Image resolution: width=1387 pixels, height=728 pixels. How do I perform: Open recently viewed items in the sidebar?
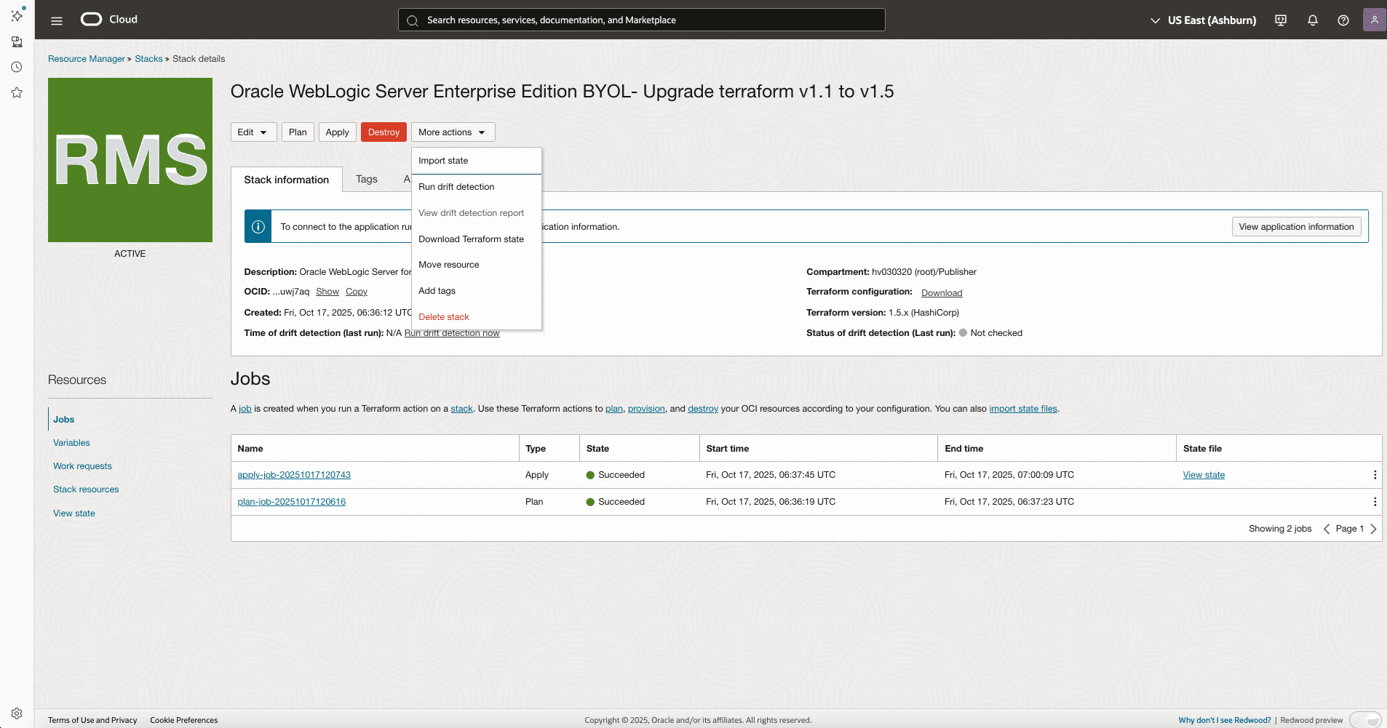coord(17,67)
